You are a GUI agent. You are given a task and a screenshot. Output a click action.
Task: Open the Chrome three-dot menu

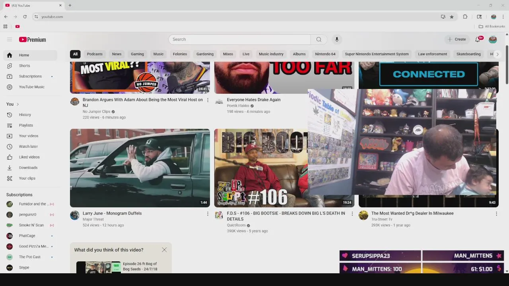pyautogui.click(x=503, y=17)
